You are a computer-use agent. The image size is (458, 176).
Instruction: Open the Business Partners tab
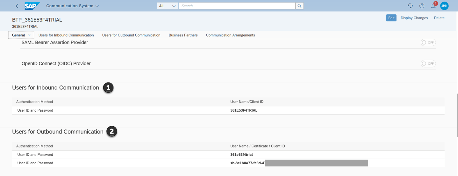[x=183, y=35]
